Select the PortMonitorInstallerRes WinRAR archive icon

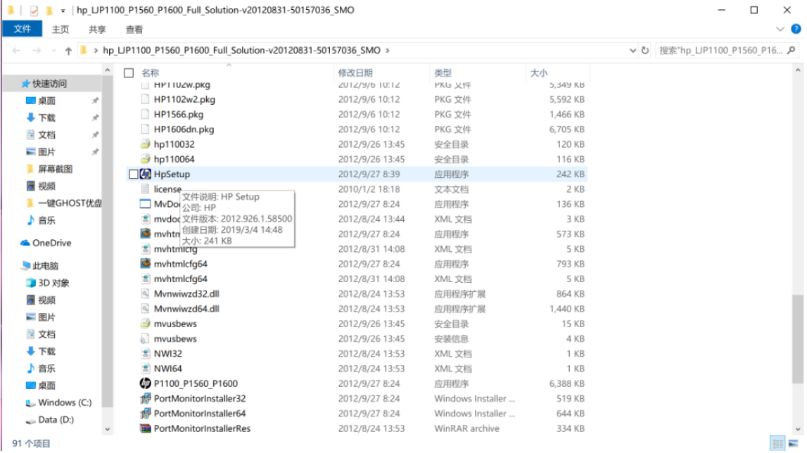145,428
